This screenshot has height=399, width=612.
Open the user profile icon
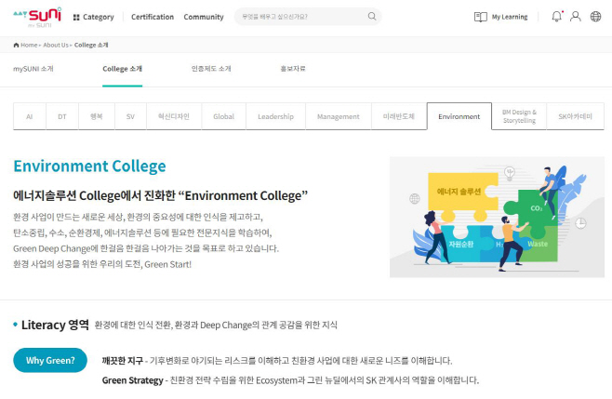click(x=576, y=17)
